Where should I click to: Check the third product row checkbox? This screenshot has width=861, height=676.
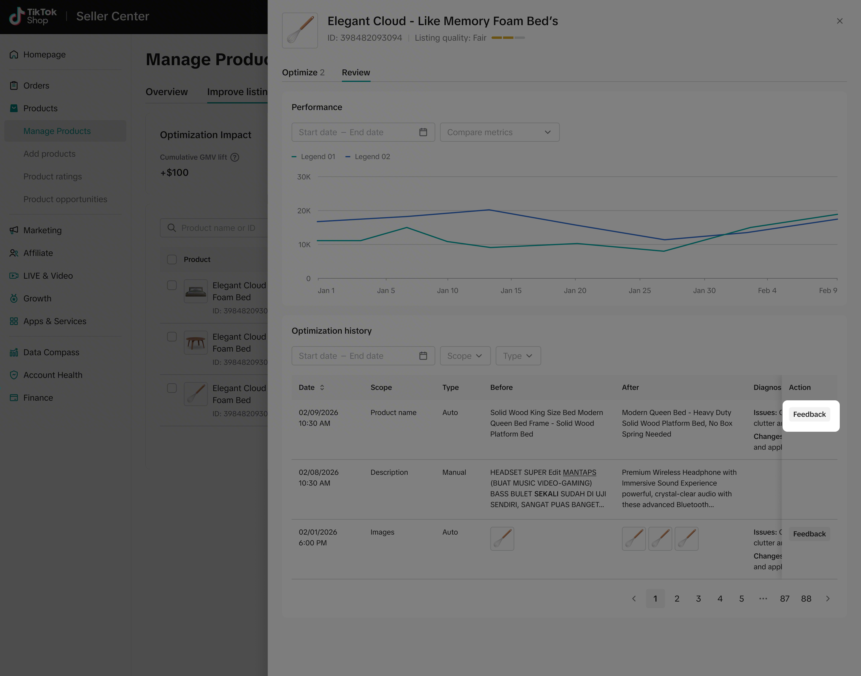[x=171, y=388]
